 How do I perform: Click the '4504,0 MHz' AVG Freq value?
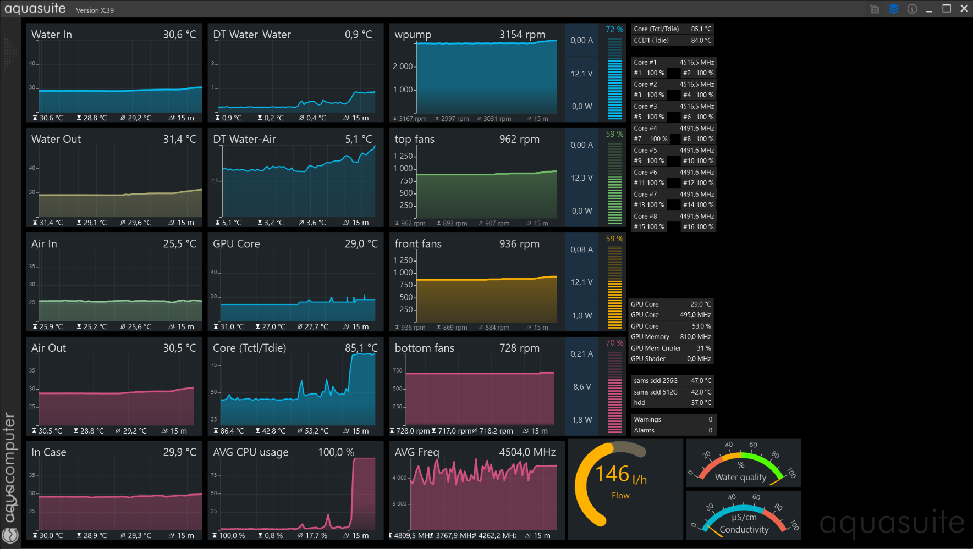(527, 452)
